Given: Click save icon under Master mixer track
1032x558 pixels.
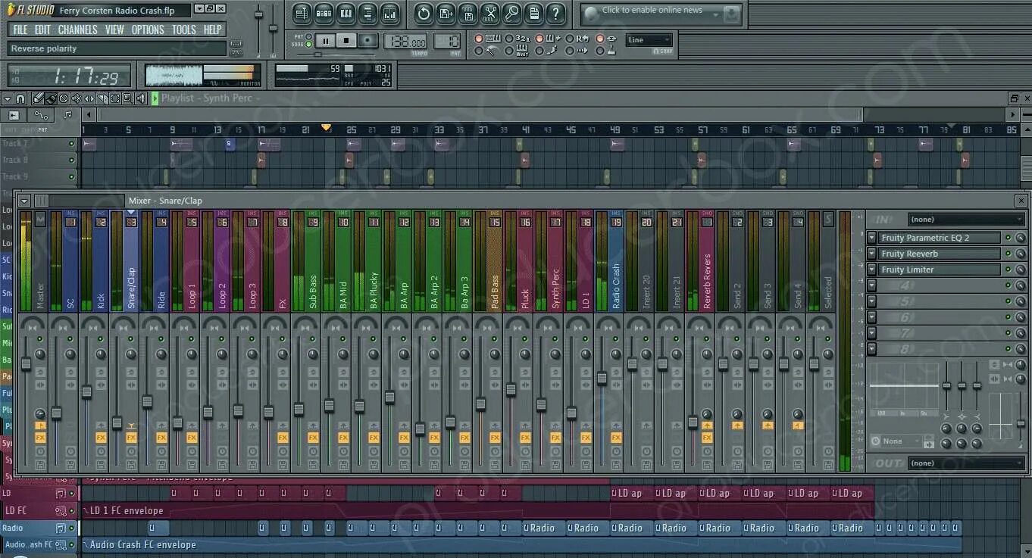Looking at the screenshot, I should (x=40, y=463).
